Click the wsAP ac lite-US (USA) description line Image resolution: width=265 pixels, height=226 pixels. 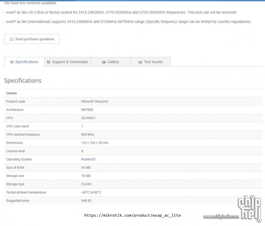[121, 12]
